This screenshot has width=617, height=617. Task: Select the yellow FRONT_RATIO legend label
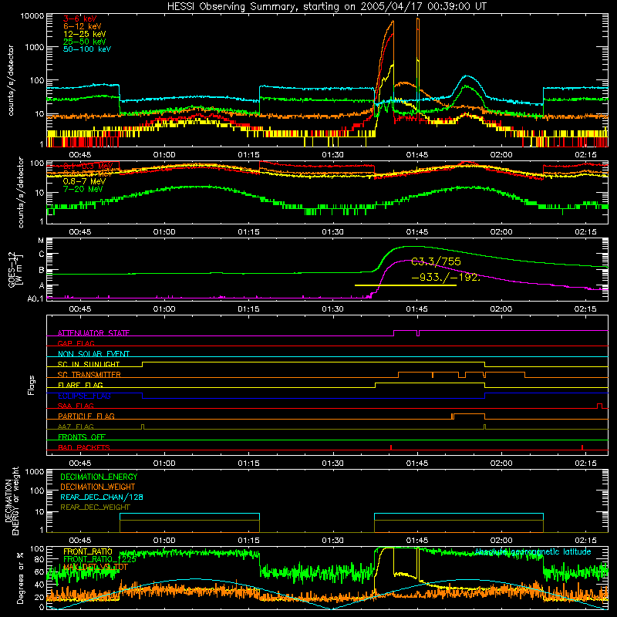click(88, 551)
